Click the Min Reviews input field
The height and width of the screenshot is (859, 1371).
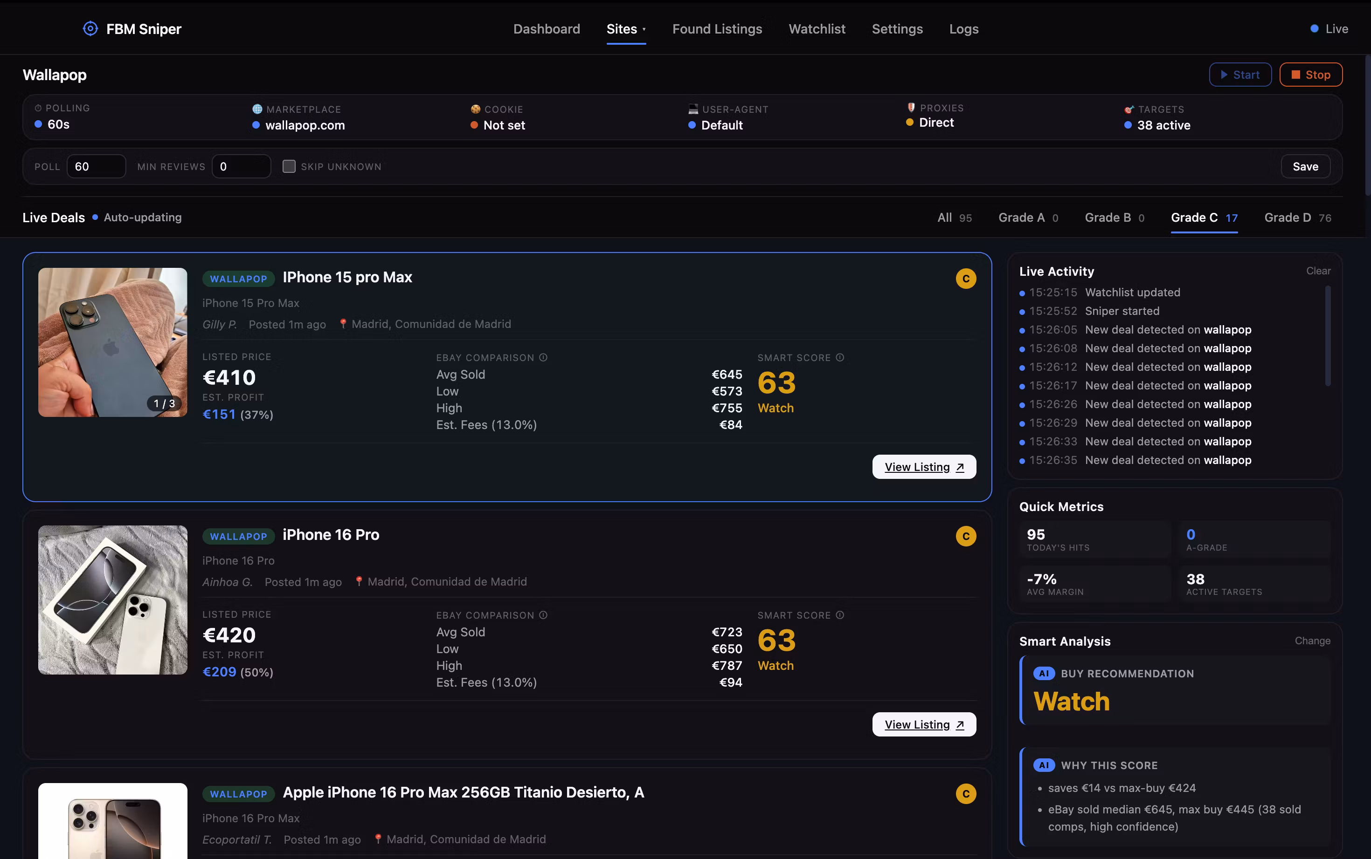coord(241,166)
